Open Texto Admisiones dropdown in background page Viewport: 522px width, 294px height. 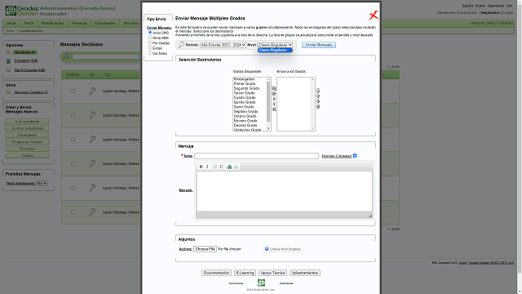[42, 183]
